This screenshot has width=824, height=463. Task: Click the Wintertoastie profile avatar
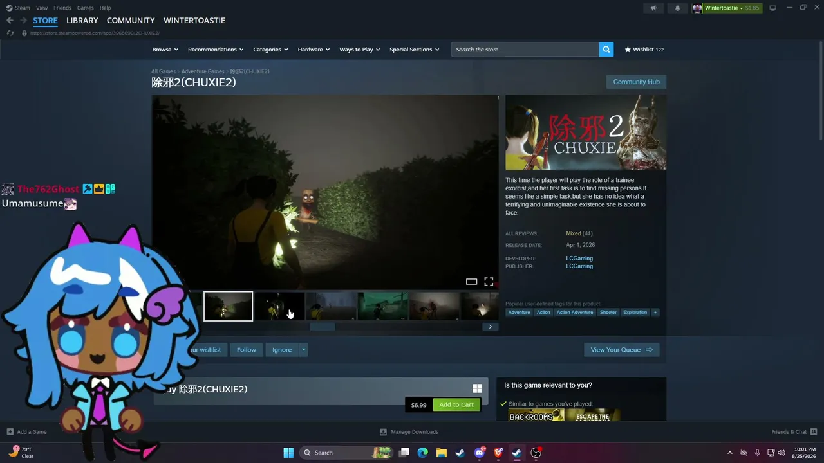pos(697,8)
